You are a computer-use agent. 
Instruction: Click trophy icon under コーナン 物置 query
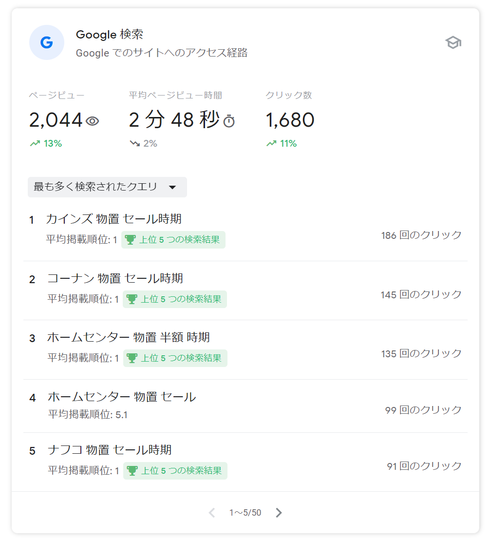(132, 299)
